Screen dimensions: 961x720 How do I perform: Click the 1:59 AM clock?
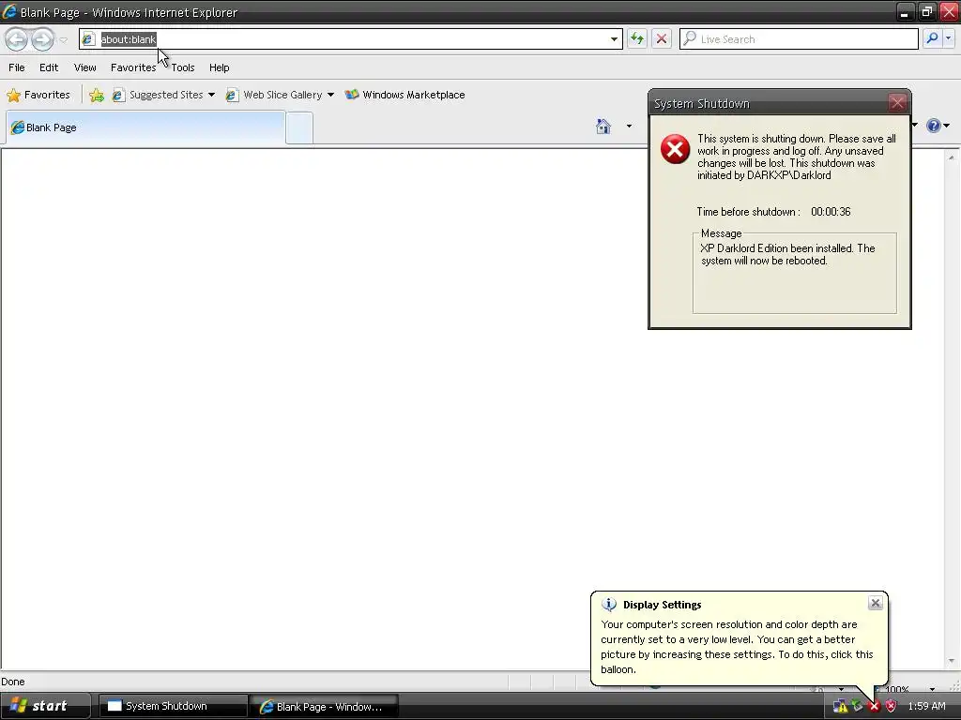coord(926,706)
